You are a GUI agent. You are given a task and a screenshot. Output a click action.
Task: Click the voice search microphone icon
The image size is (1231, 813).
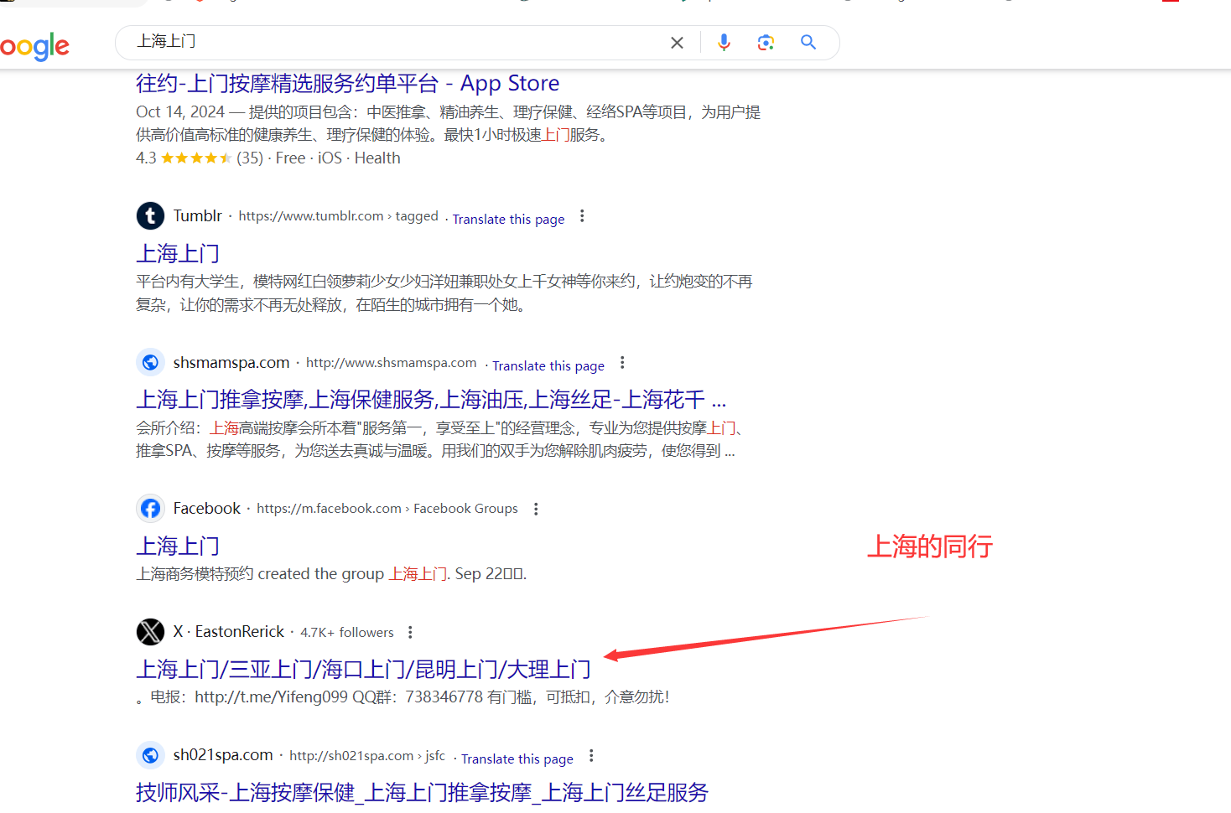(x=724, y=42)
